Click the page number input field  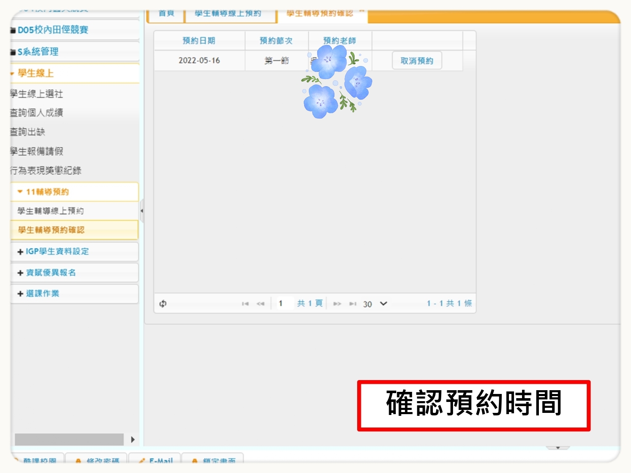coord(285,304)
